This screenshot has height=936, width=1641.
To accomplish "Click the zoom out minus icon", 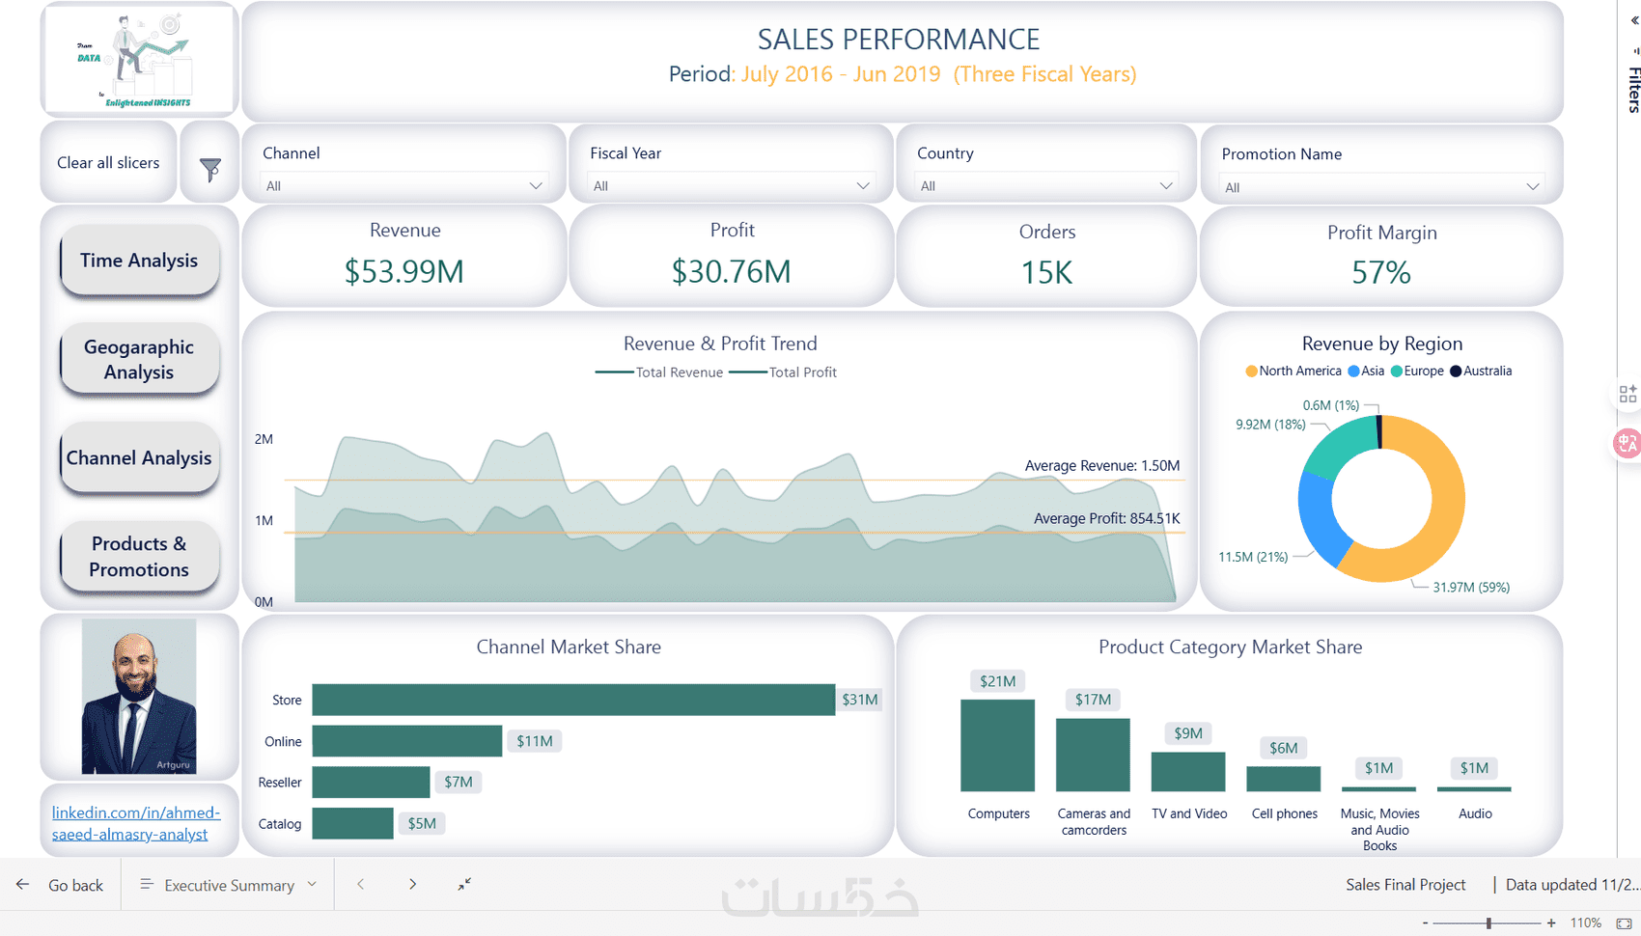I will coord(1425,923).
